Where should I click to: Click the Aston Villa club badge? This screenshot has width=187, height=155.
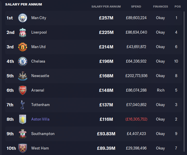pyautogui.click(x=22, y=119)
